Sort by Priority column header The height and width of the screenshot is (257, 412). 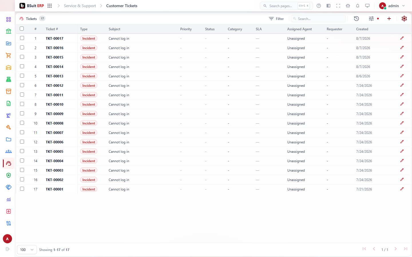(x=186, y=29)
